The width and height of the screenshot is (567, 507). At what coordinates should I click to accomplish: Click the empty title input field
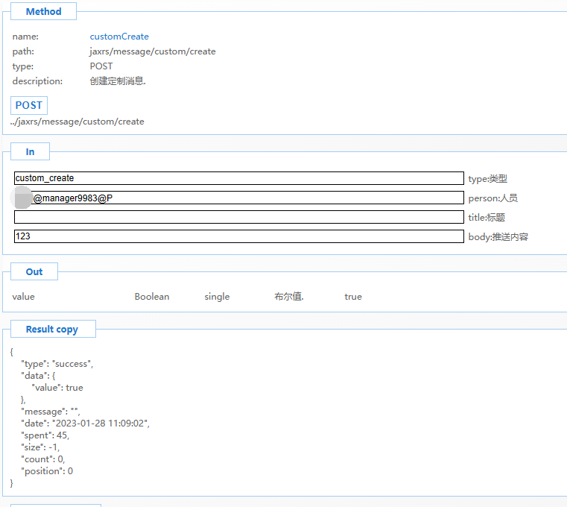click(x=239, y=217)
